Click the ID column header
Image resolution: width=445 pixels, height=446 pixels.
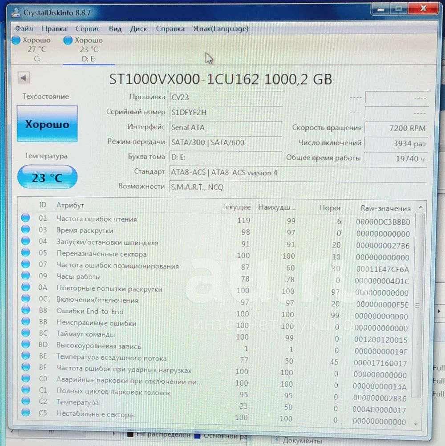(43, 205)
